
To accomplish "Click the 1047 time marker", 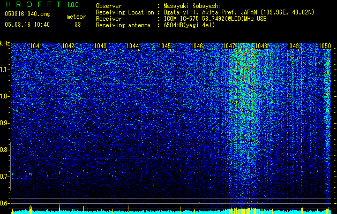I will pos(229,46).
